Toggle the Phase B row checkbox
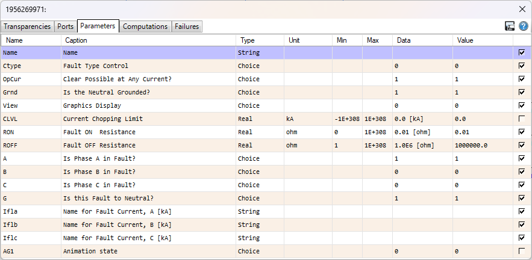Image resolution: width=532 pixels, height=260 pixels. coord(522,172)
